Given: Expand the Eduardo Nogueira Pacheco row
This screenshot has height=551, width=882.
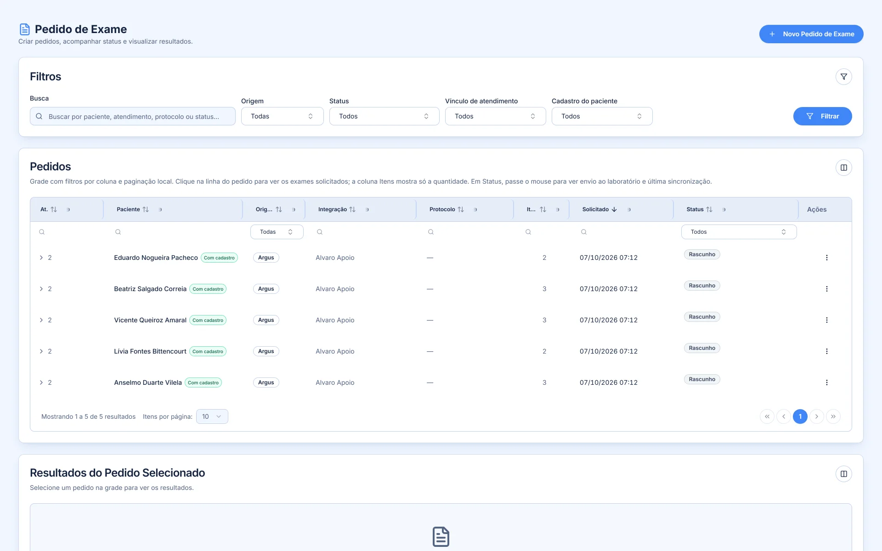Looking at the screenshot, I should coord(41,258).
